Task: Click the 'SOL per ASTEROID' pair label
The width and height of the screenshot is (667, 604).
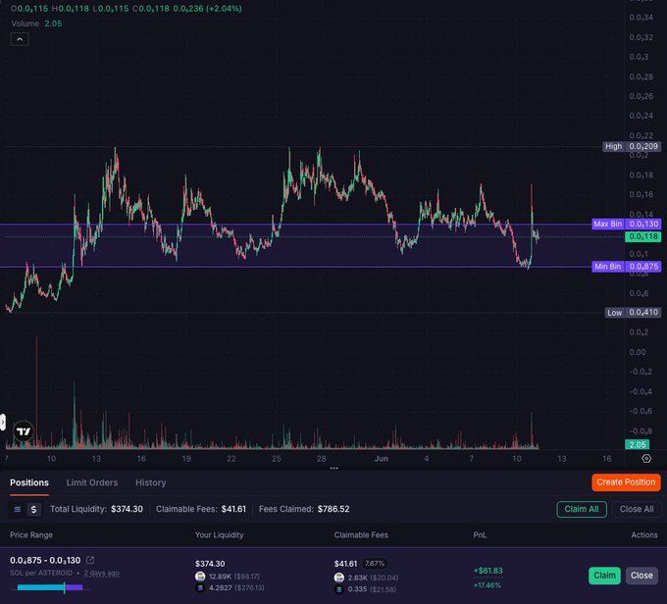Action: tap(41, 573)
